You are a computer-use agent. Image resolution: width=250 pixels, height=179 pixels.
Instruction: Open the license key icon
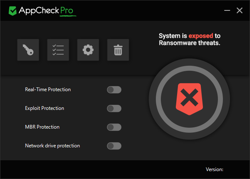pos(28,50)
